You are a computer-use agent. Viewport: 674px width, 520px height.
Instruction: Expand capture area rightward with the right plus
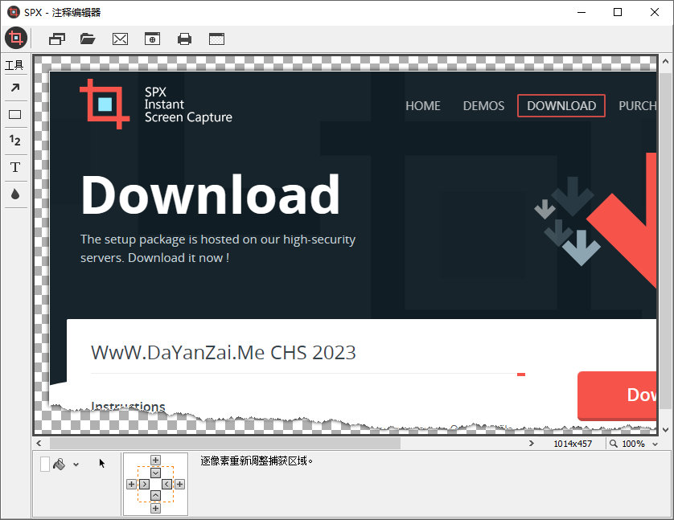(179, 485)
